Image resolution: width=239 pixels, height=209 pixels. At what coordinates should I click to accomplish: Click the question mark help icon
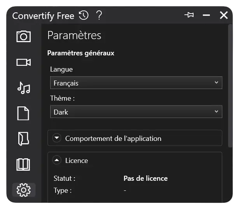tap(99, 15)
